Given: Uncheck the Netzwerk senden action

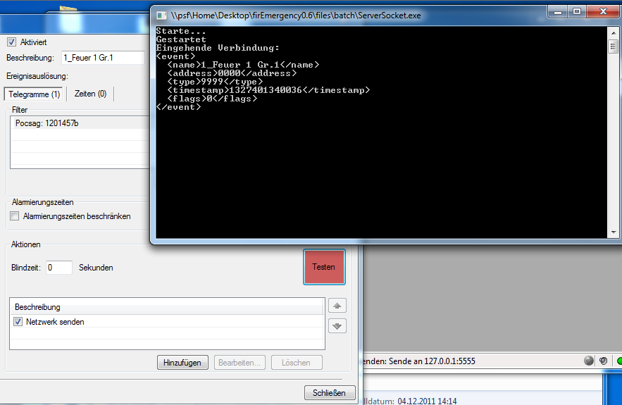Looking at the screenshot, I should (x=18, y=322).
